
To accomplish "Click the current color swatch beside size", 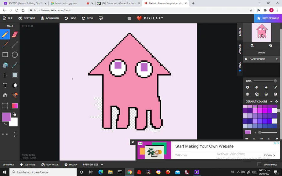I will pyautogui.click(x=248, y=133).
